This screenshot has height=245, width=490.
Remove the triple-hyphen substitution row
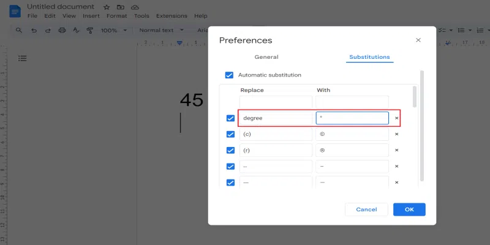coord(396,183)
